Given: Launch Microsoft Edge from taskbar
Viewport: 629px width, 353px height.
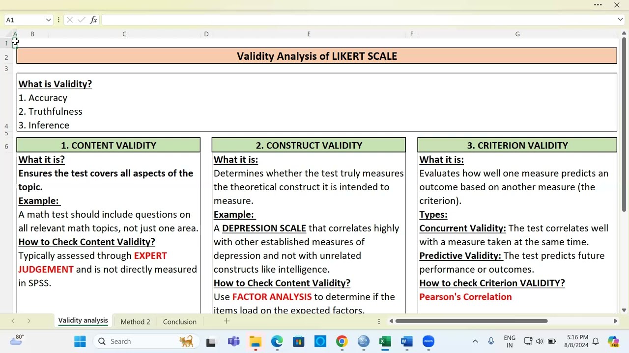Looking at the screenshot, I should pos(277,341).
